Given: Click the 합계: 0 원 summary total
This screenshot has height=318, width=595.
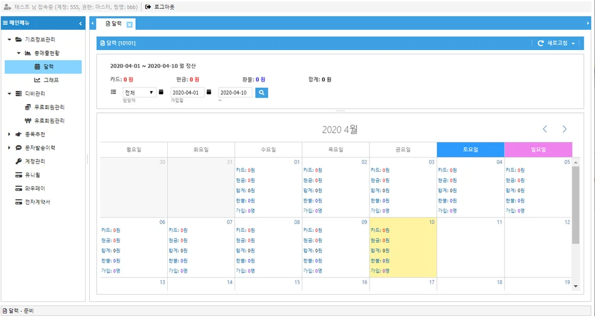Looking at the screenshot, I should point(320,80).
